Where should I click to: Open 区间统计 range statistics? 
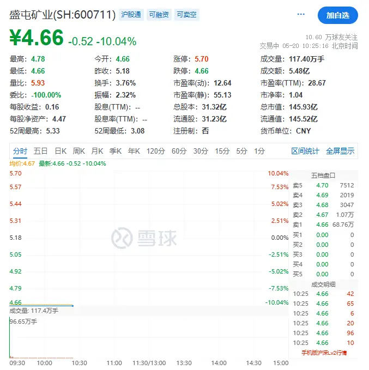(x=305, y=151)
